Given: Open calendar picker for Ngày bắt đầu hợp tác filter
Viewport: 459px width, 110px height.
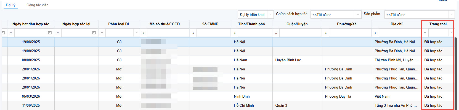Looking at the screenshot, I should (50, 33).
